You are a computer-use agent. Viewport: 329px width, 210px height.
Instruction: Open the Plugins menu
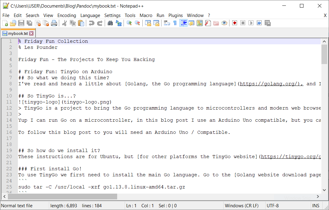pyautogui.click(x=176, y=15)
